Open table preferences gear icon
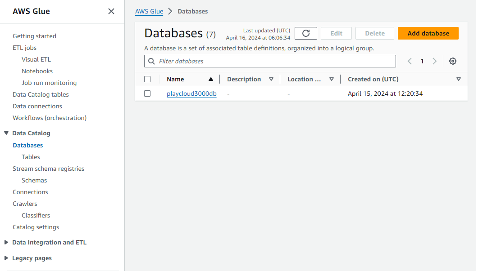 (453, 61)
